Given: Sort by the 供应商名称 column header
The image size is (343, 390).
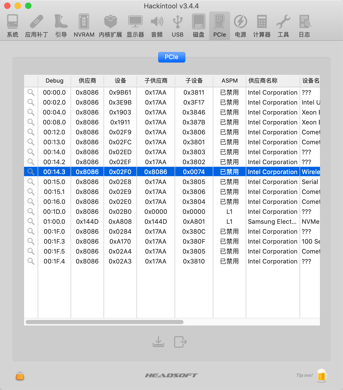Looking at the screenshot, I should click(273, 81).
